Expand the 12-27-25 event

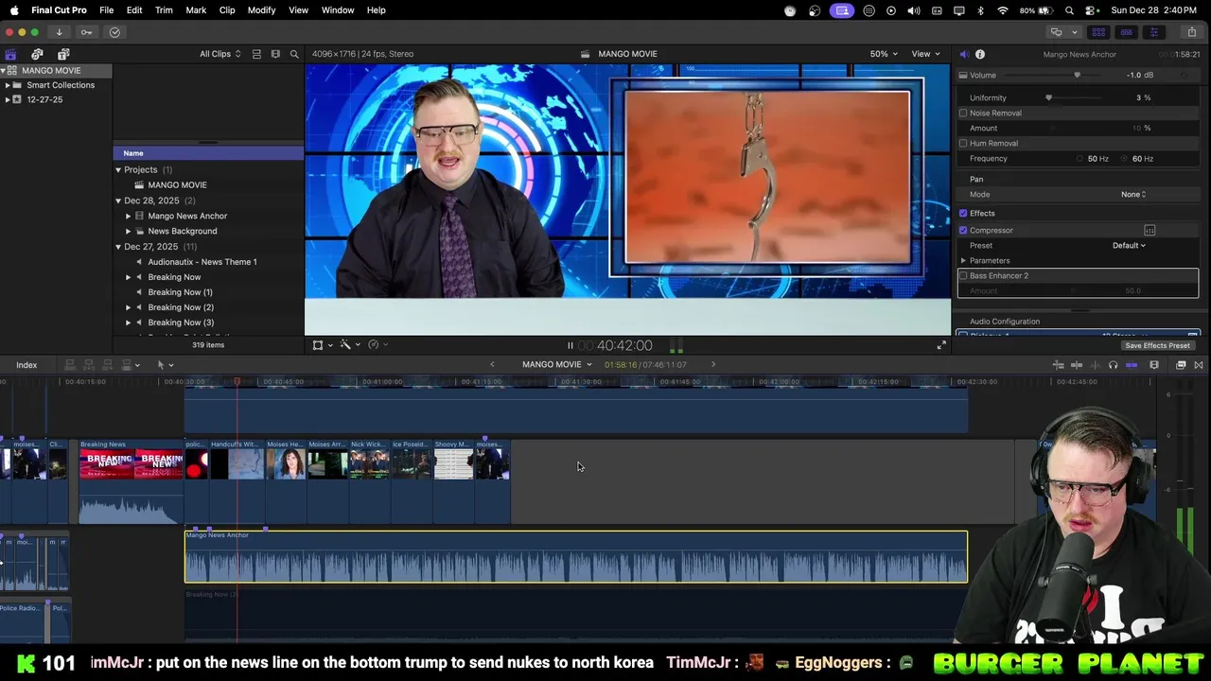(x=8, y=99)
